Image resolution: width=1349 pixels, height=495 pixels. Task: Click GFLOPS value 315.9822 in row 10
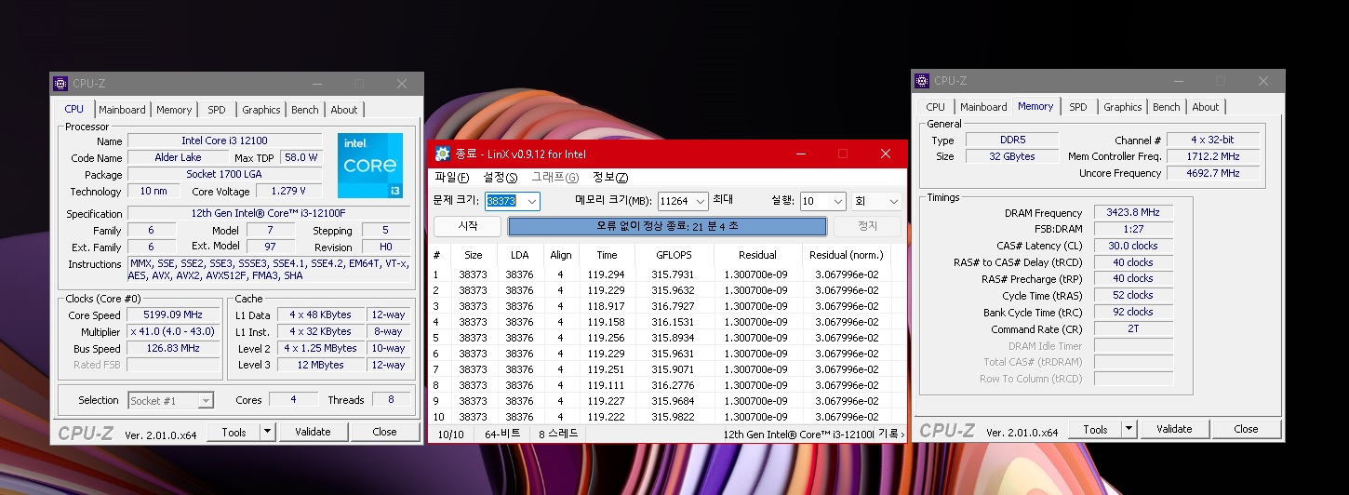(x=674, y=417)
